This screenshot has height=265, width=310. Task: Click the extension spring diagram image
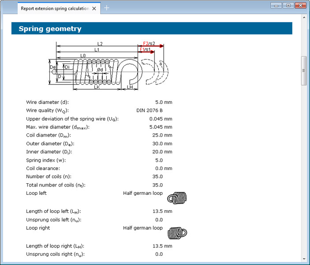pyautogui.click(x=106, y=67)
